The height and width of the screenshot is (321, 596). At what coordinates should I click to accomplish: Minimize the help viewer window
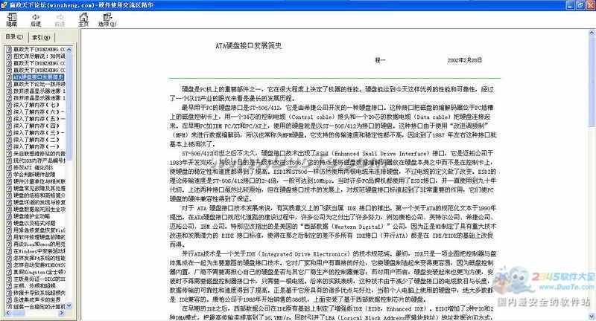(571, 5)
